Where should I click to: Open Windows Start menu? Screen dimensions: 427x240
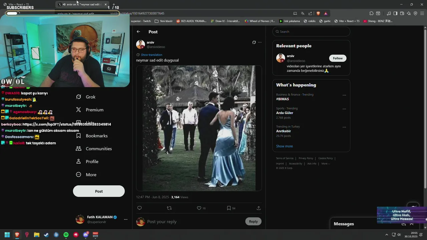pos(7,235)
